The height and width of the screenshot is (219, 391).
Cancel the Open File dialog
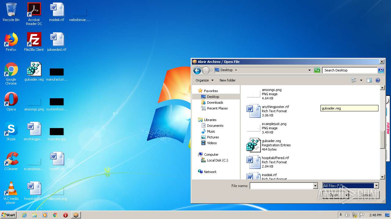[x=366, y=195]
